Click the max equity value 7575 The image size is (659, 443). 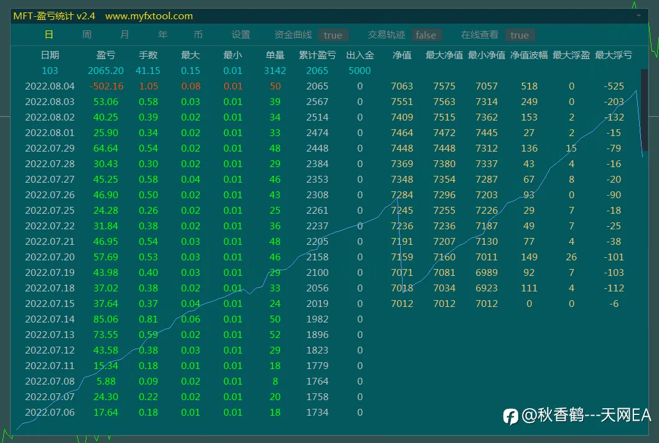(444, 86)
